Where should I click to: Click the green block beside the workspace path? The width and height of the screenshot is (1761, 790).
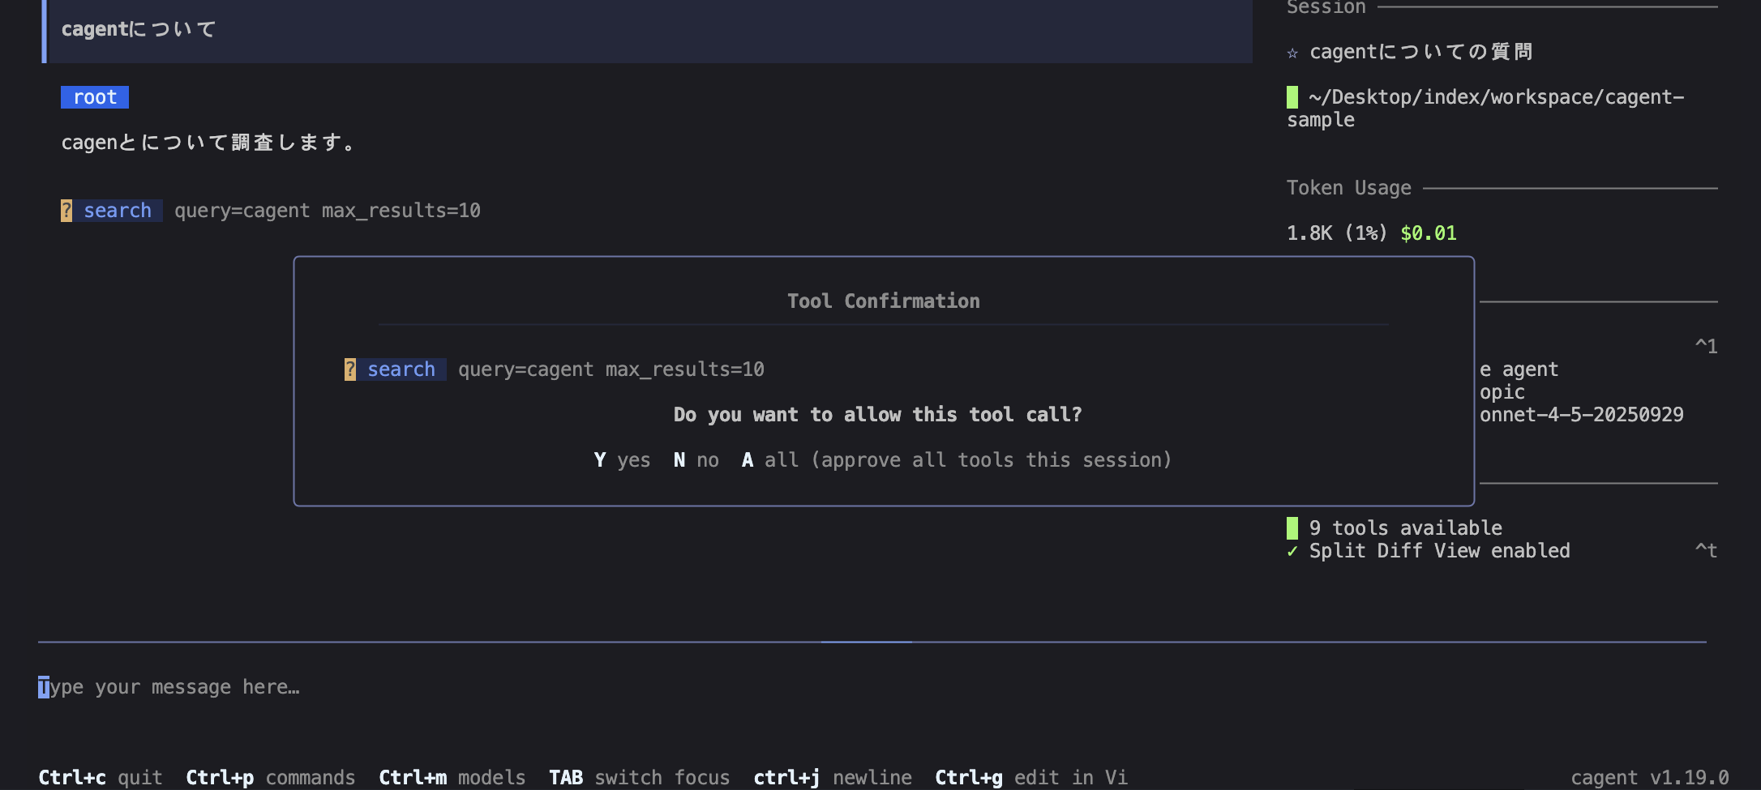[1292, 97]
